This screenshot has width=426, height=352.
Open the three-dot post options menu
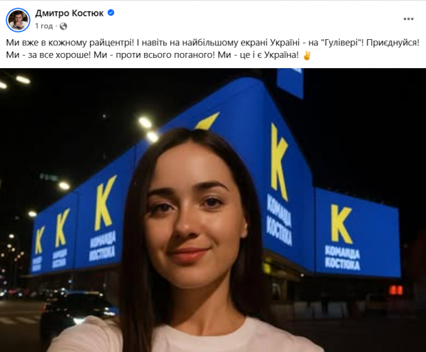(x=408, y=19)
